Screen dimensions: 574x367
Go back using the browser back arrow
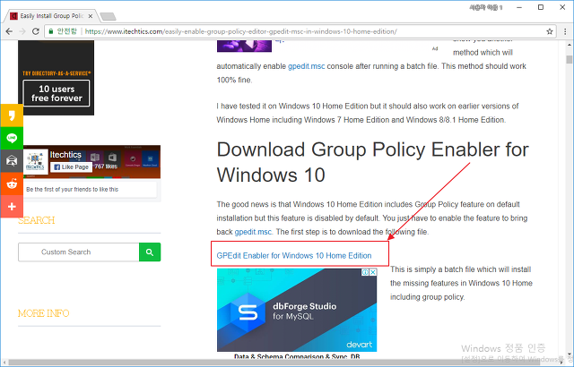coord(9,31)
